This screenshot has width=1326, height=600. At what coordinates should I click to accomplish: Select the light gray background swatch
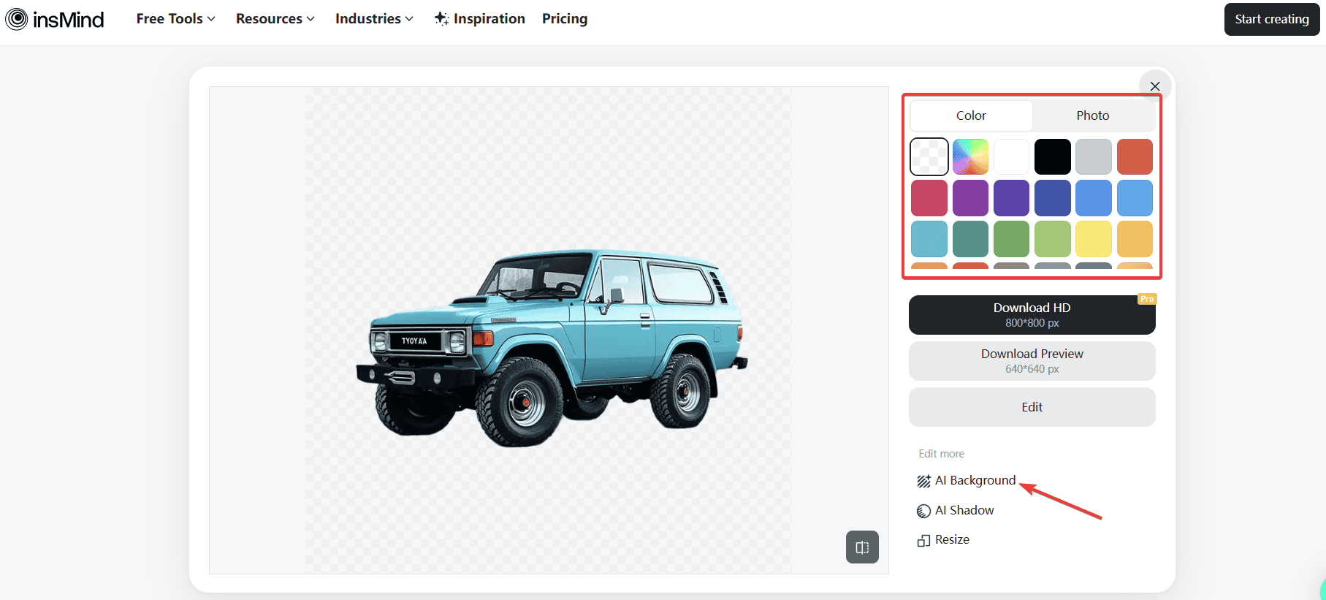pyautogui.click(x=1094, y=157)
